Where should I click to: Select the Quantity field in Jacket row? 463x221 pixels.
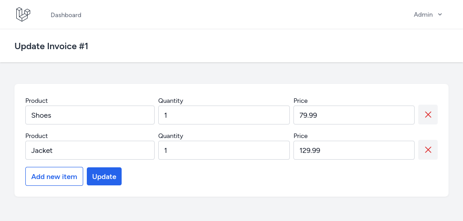[224, 150]
